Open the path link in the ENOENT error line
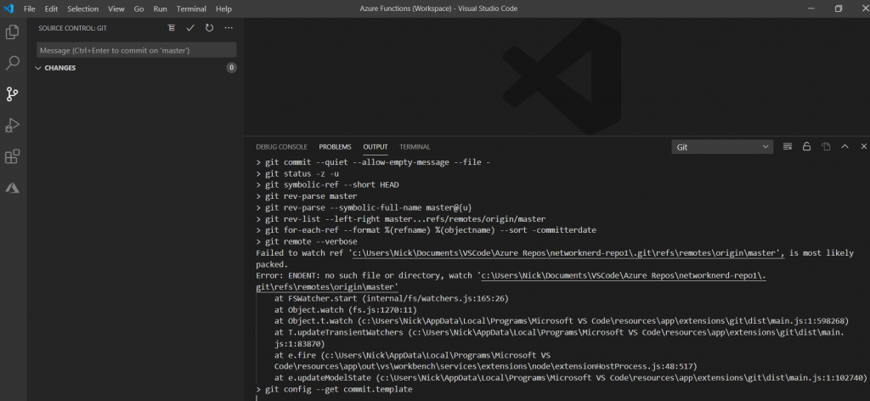 623,275
